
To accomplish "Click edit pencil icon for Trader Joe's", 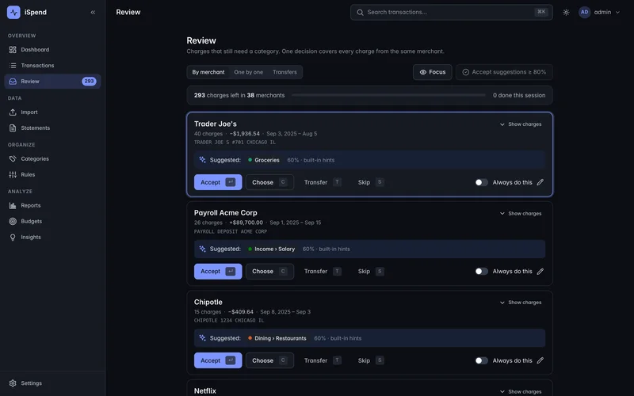I will point(540,183).
